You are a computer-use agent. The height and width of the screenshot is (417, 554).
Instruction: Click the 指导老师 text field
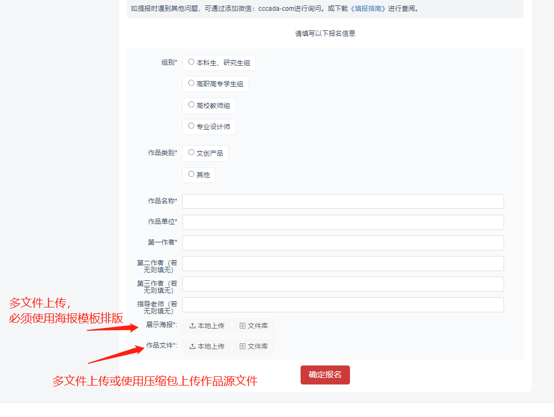(343, 304)
